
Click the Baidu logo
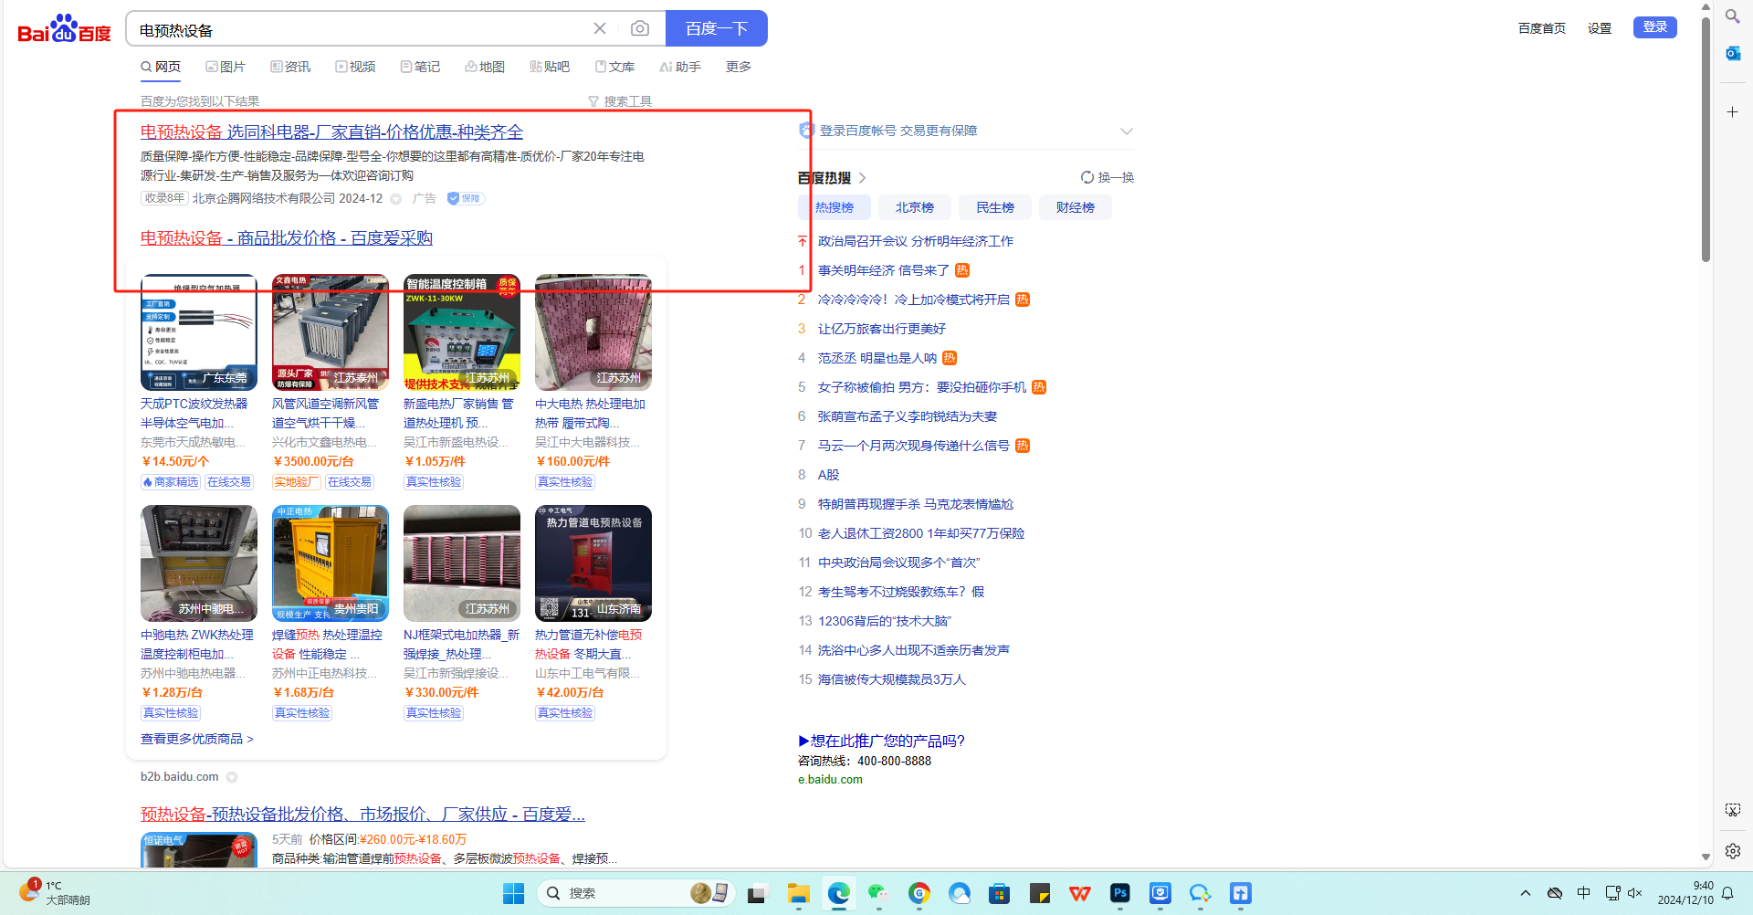pyautogui.click(x=64, y=29)
